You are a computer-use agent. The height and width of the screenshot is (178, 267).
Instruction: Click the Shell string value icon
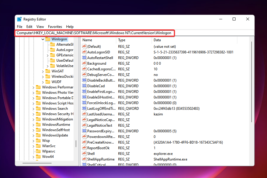pos(84,153)
